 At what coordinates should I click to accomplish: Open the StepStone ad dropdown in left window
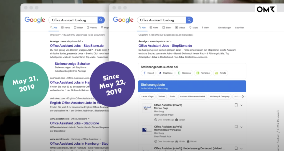coord(82,41)
